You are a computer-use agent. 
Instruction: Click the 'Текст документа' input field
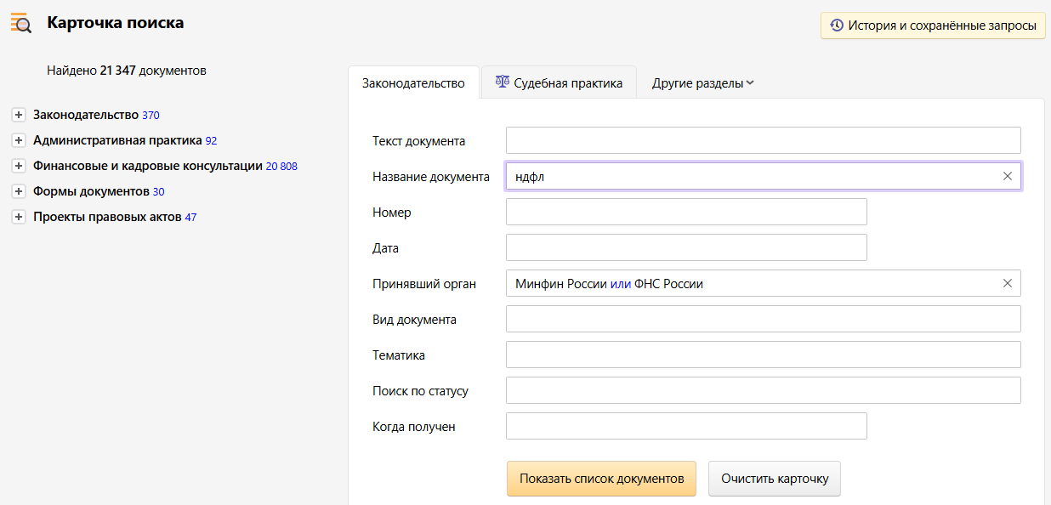coord(763,140)
